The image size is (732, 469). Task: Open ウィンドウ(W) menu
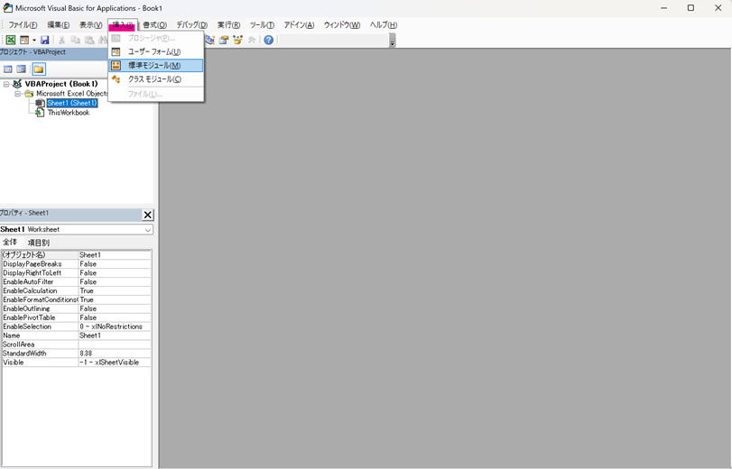point(342,25)
